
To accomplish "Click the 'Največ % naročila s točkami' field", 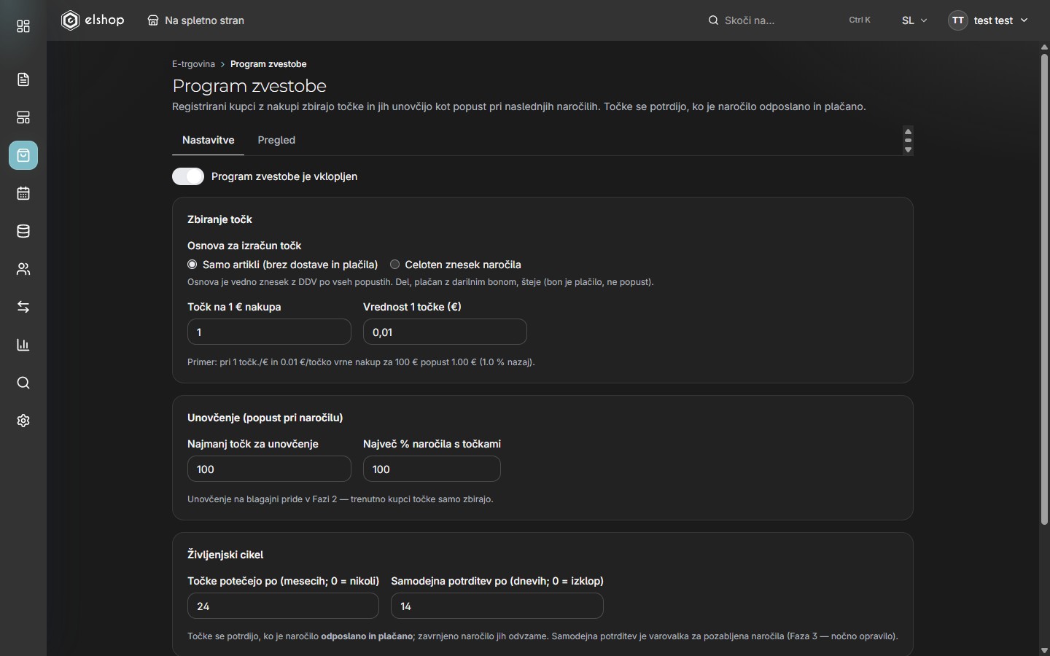I will (432, 469).
